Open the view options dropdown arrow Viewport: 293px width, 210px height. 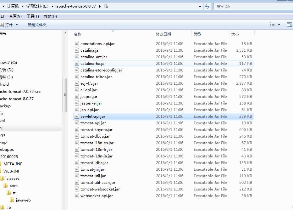point(279,25)
